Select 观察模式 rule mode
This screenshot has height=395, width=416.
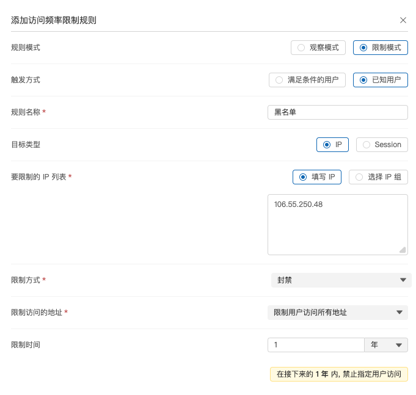pyautogui.click(x=318, y=48)
